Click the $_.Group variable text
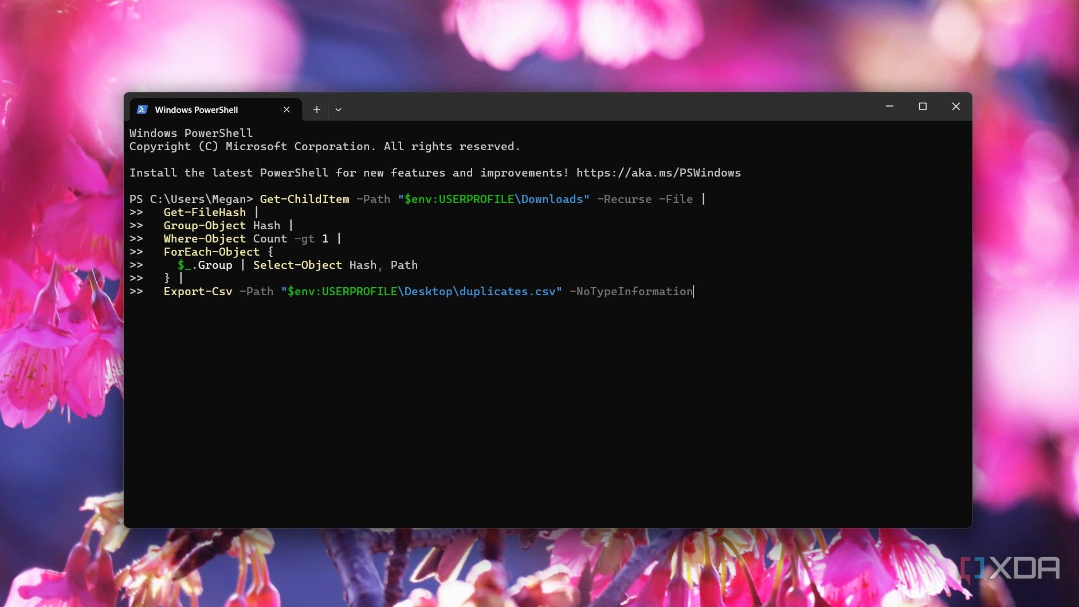 [205, 265]
